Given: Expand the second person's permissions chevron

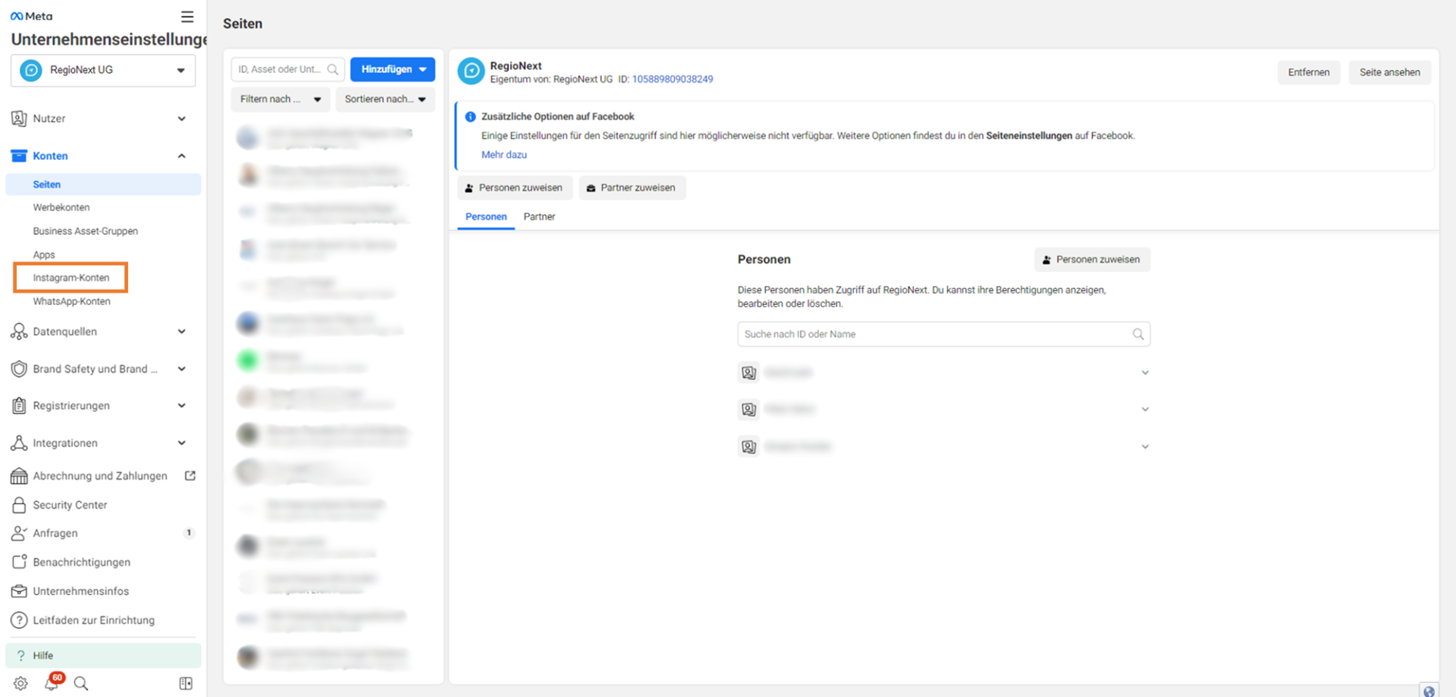Looking at the screenshot, I should [1145, 410].
